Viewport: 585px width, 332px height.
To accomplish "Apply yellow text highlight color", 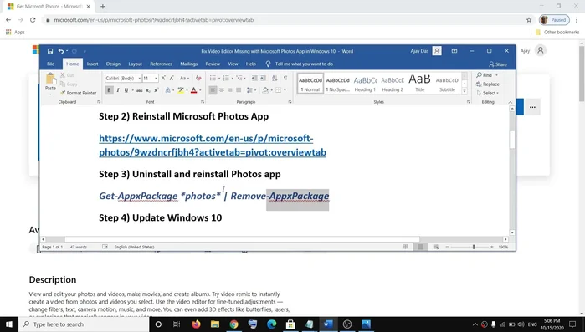I will click(x=181, y=90).
